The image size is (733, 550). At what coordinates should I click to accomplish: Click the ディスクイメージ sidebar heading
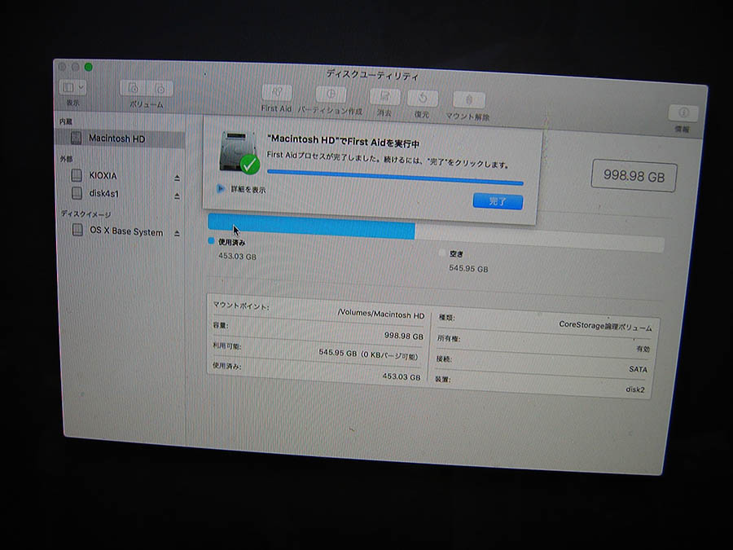click(86, 214)
